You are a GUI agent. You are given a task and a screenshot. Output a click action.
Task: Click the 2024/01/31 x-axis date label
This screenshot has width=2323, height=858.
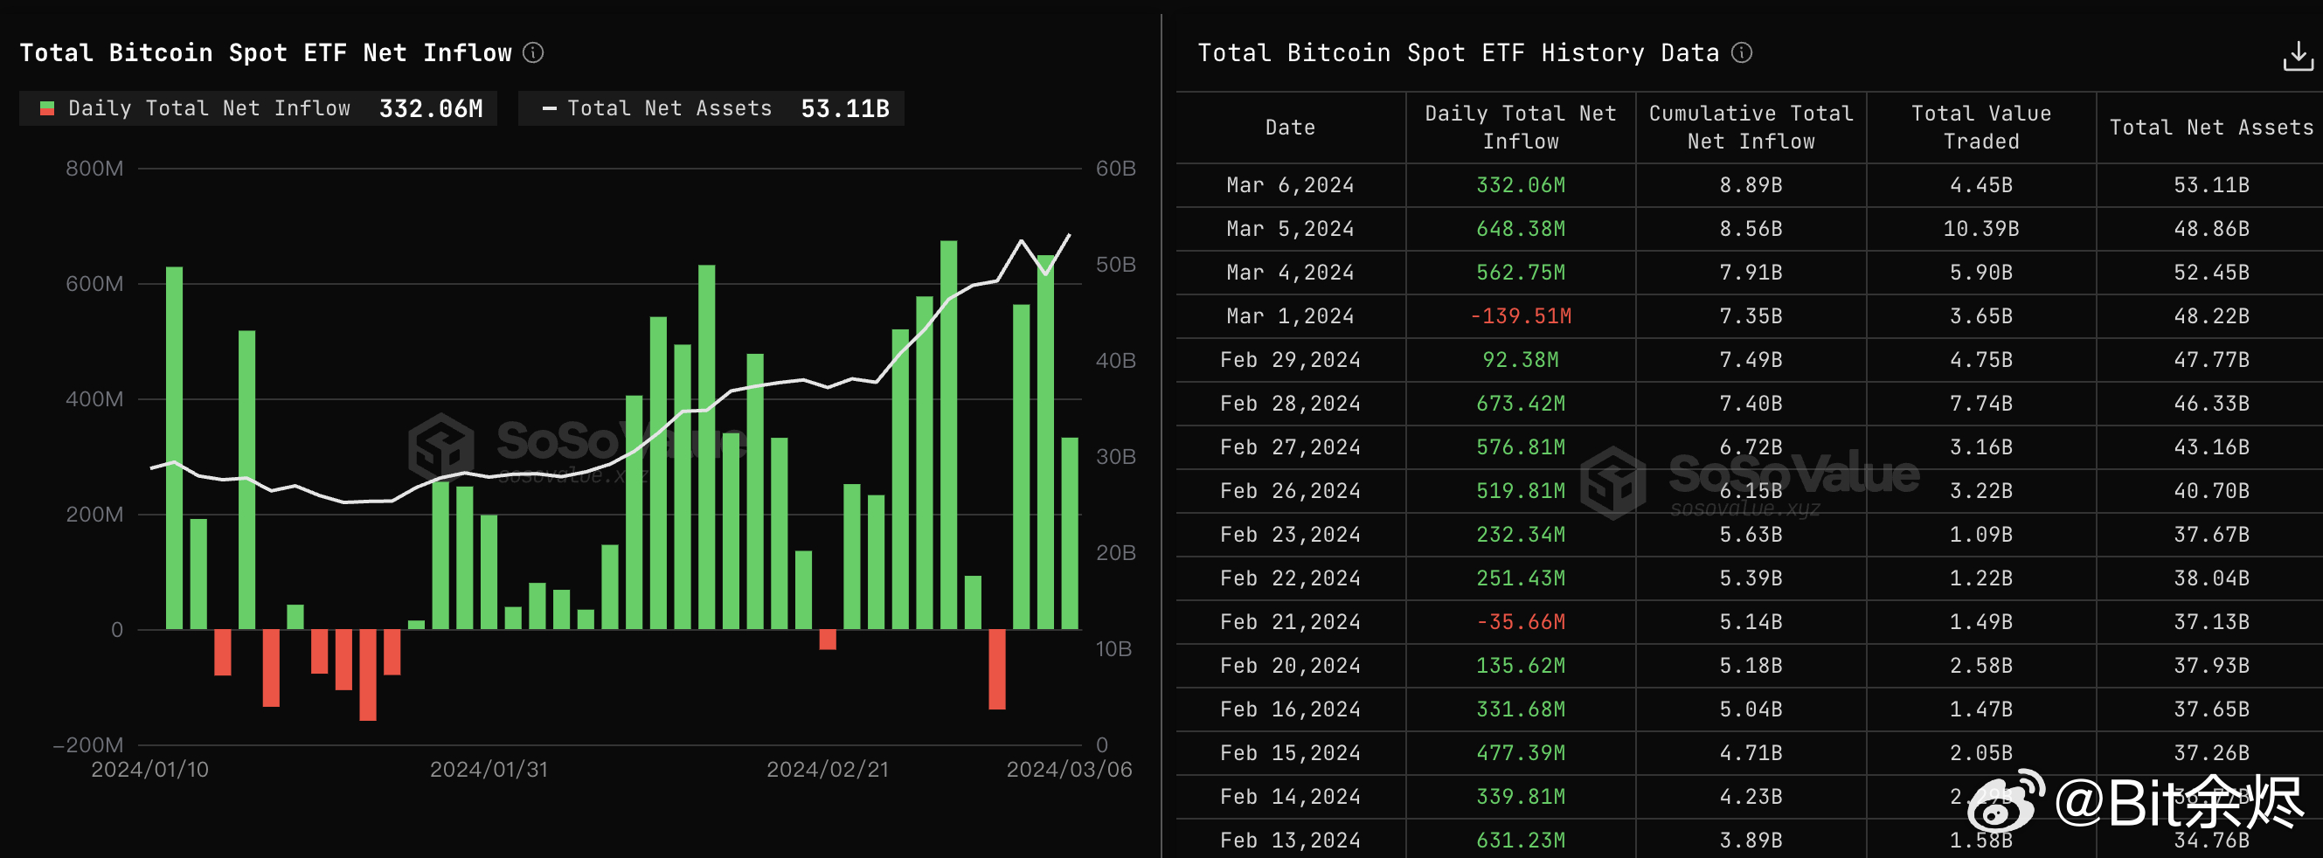tap(489, 770)
